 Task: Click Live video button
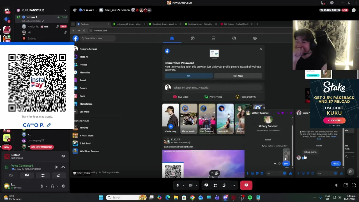click(x=181, y=97)
